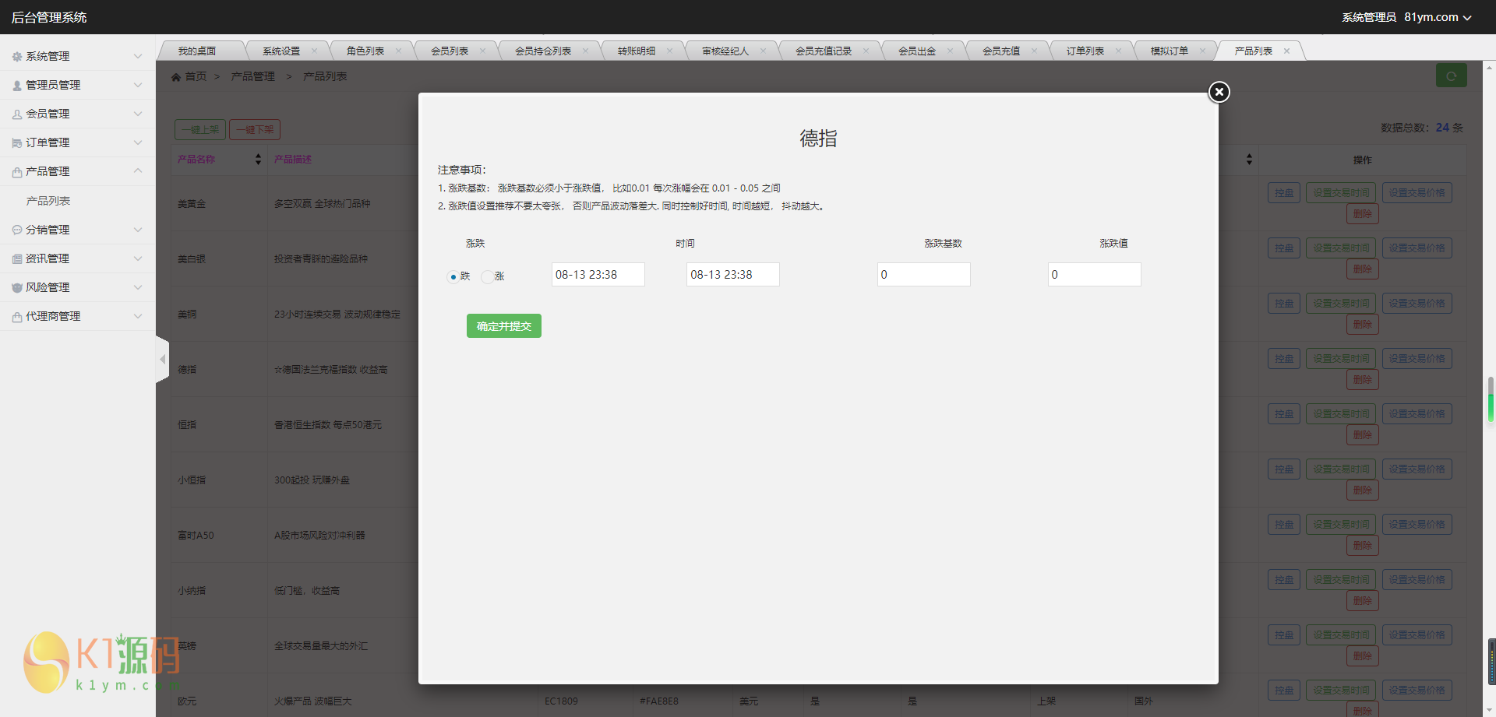The height and width of the screenshot is (717, 1496).
Task: Switch to the 我的桌面 tab
Action: pos(196,51)
